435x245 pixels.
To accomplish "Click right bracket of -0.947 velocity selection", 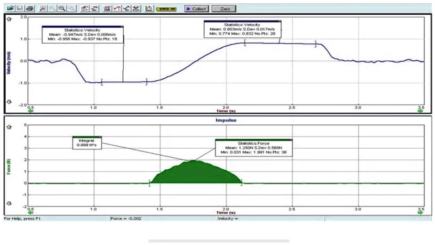I will [146, 82].
